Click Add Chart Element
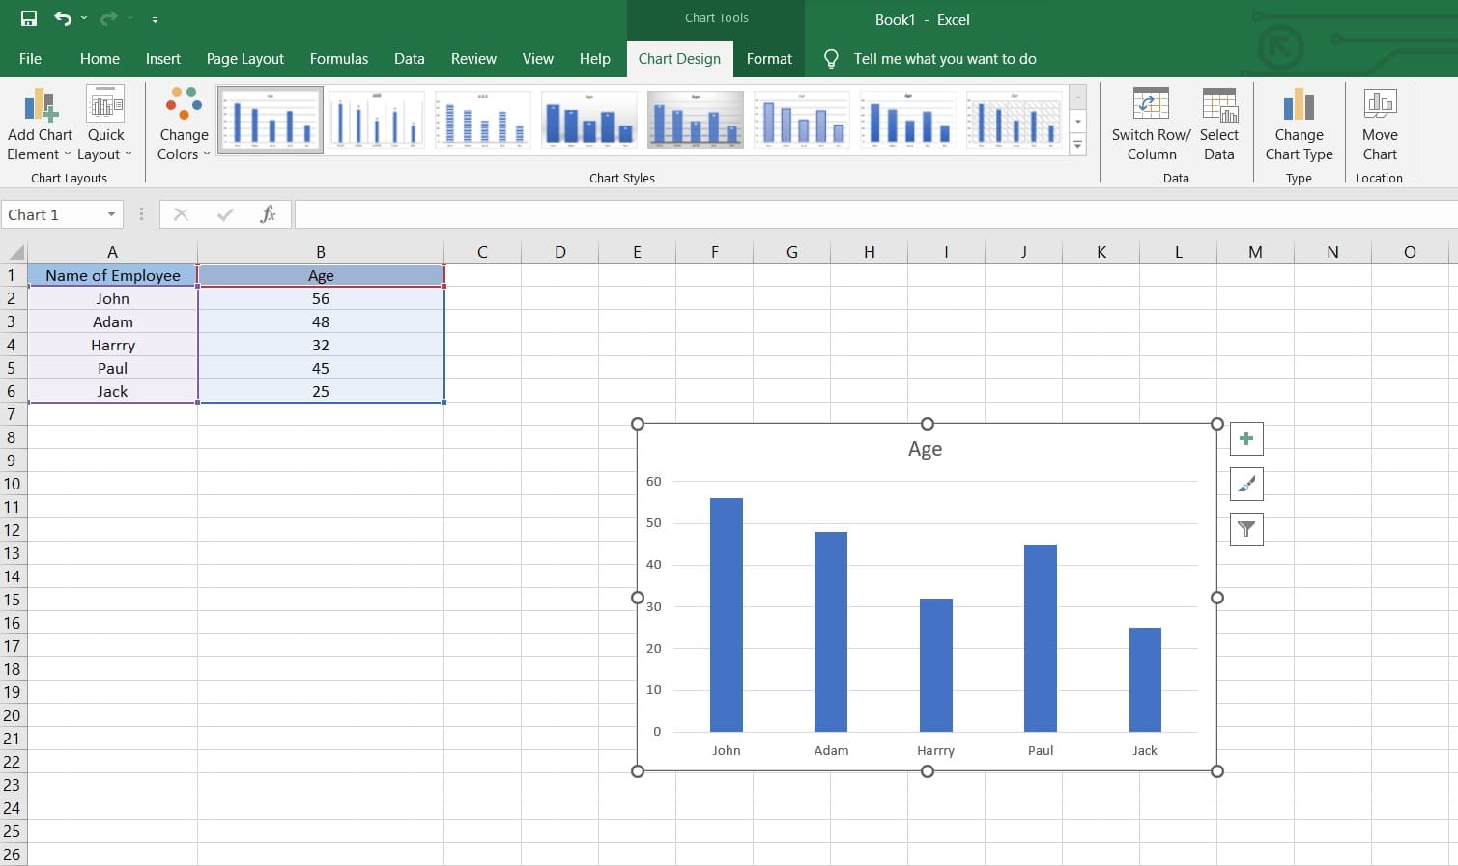Image resolution: width=1458 pixels, height=866 pixels. tap(39, 124)
